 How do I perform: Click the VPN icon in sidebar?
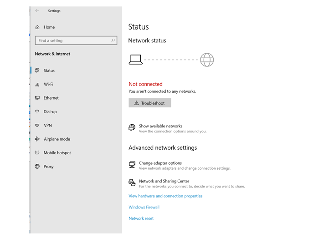point(37,125)
